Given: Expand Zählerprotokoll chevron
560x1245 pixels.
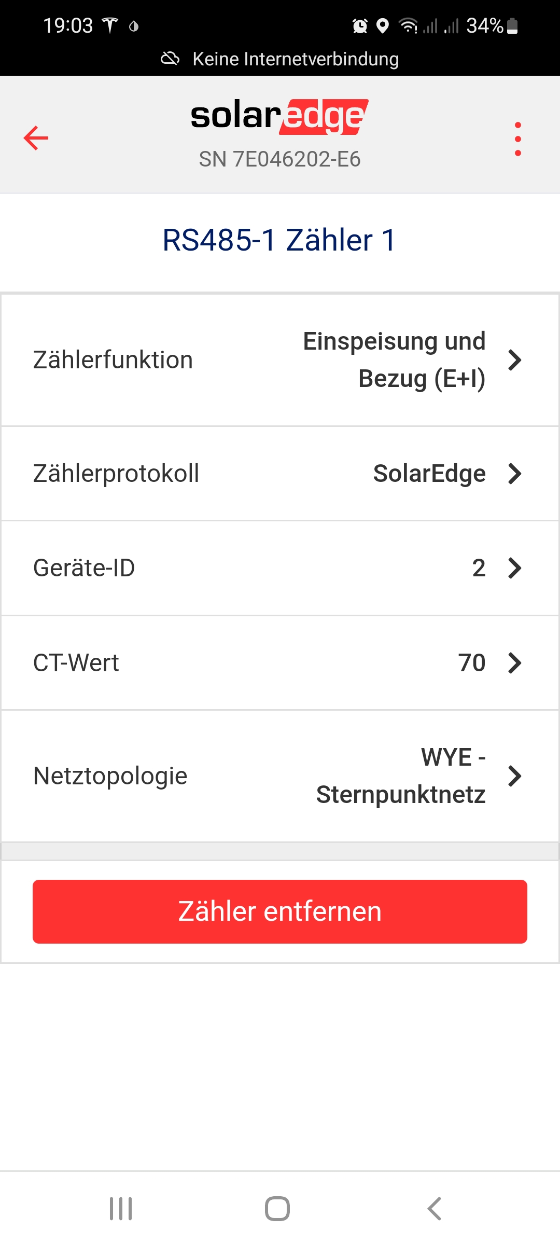Looking at the screenshot, I should click(514, 474).
